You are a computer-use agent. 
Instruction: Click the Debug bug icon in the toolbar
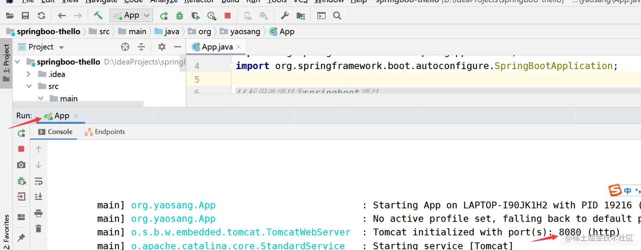tap(179, 16)
